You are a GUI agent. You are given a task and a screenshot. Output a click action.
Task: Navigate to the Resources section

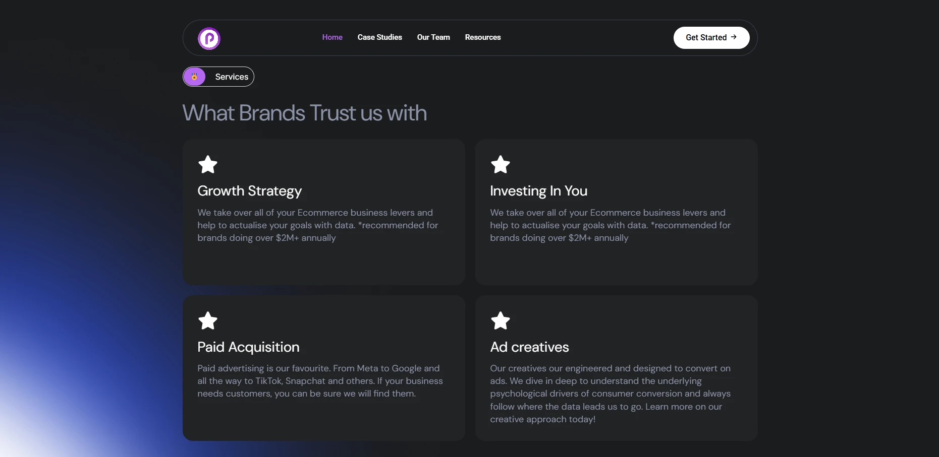(483, 37)
